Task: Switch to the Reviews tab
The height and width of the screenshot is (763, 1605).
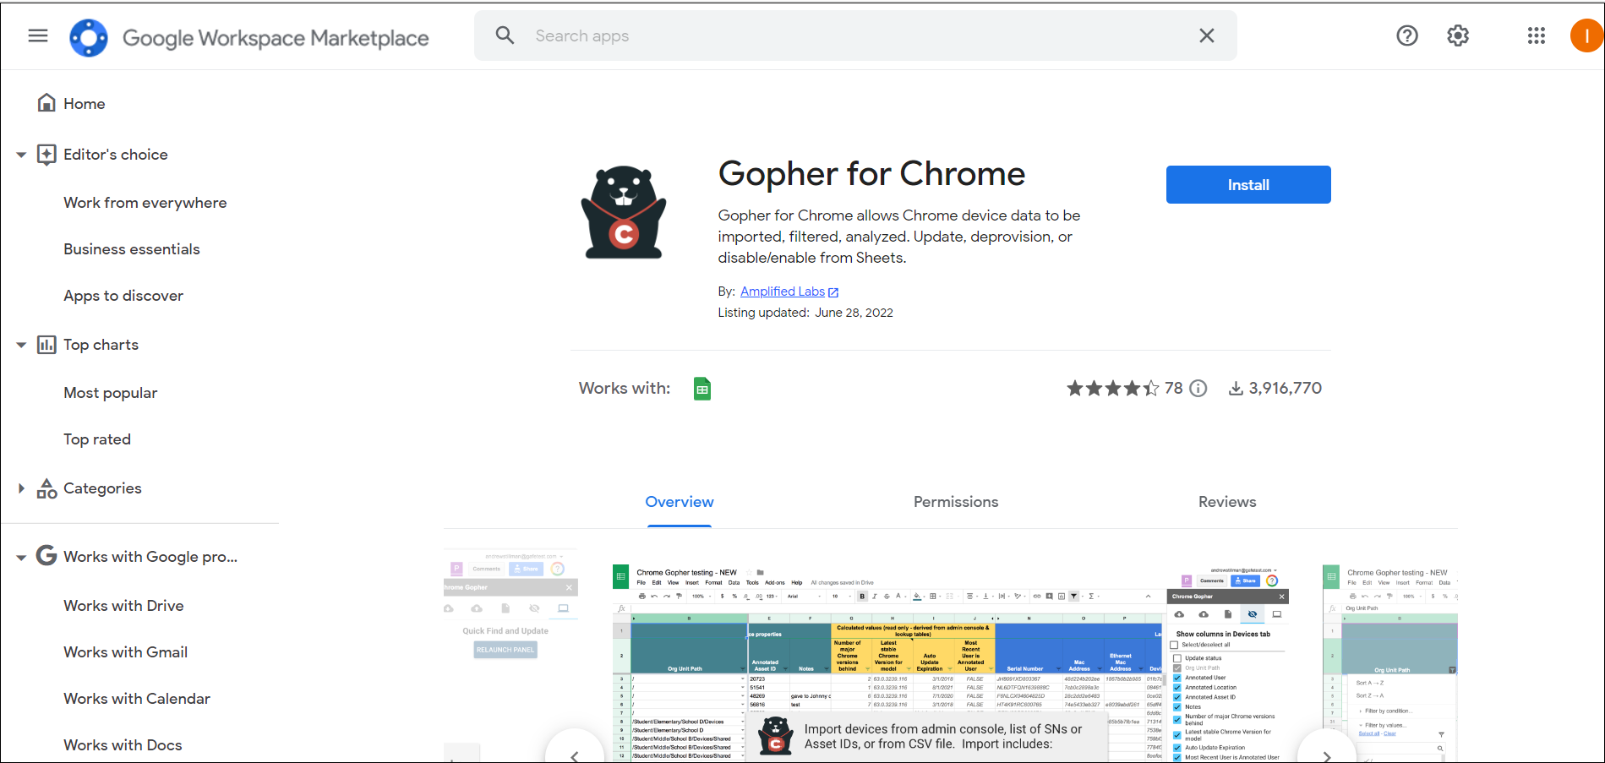Action: point(1226,502)
